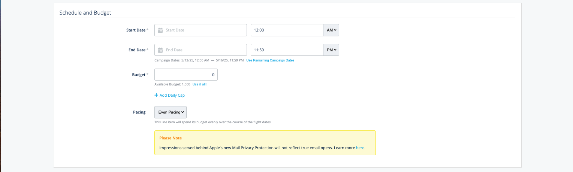Click the 12:00 start time field

[x=287, y=30]
